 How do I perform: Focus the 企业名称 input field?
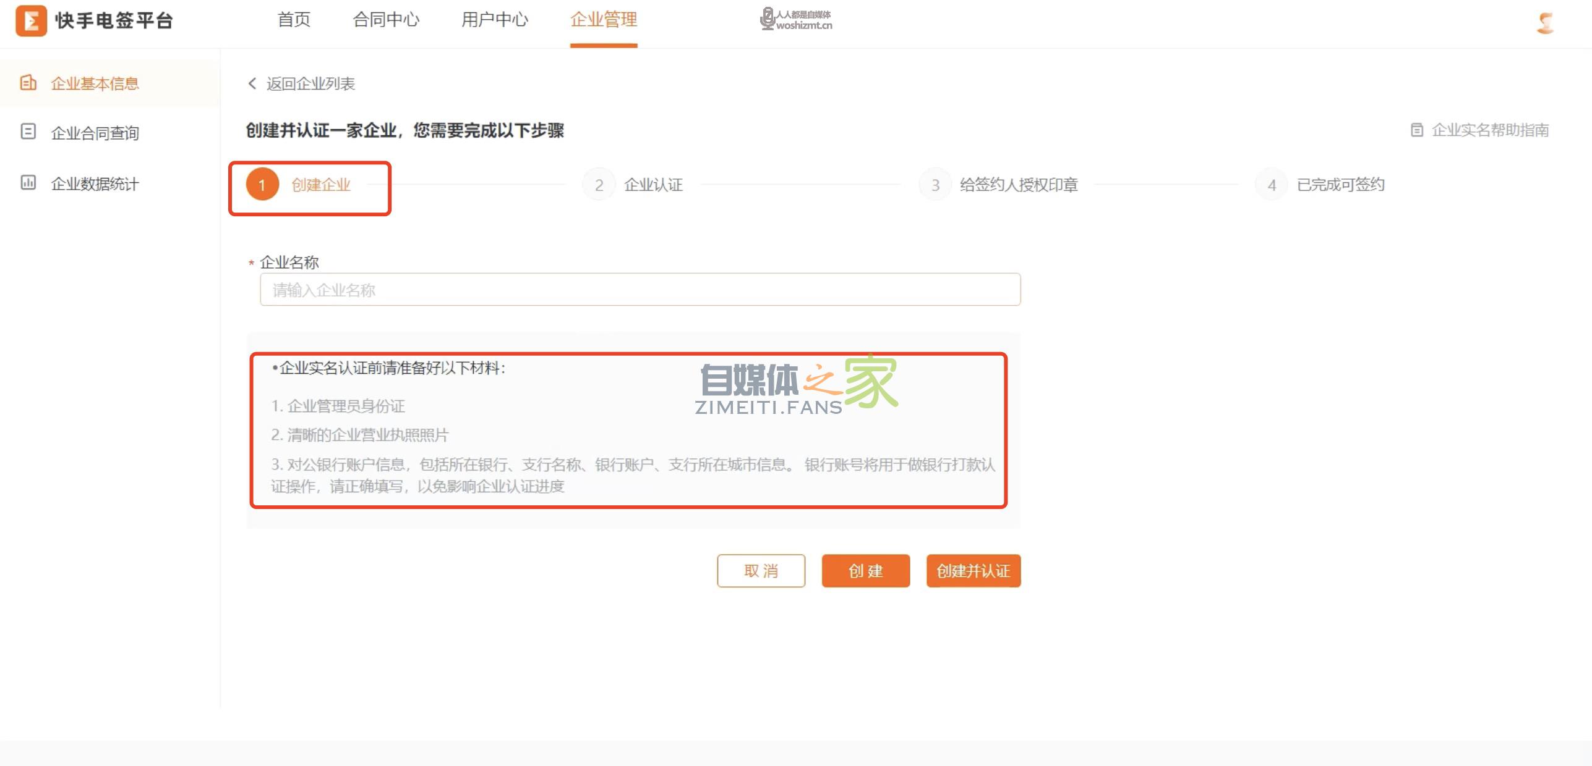(x=640, y=290)
